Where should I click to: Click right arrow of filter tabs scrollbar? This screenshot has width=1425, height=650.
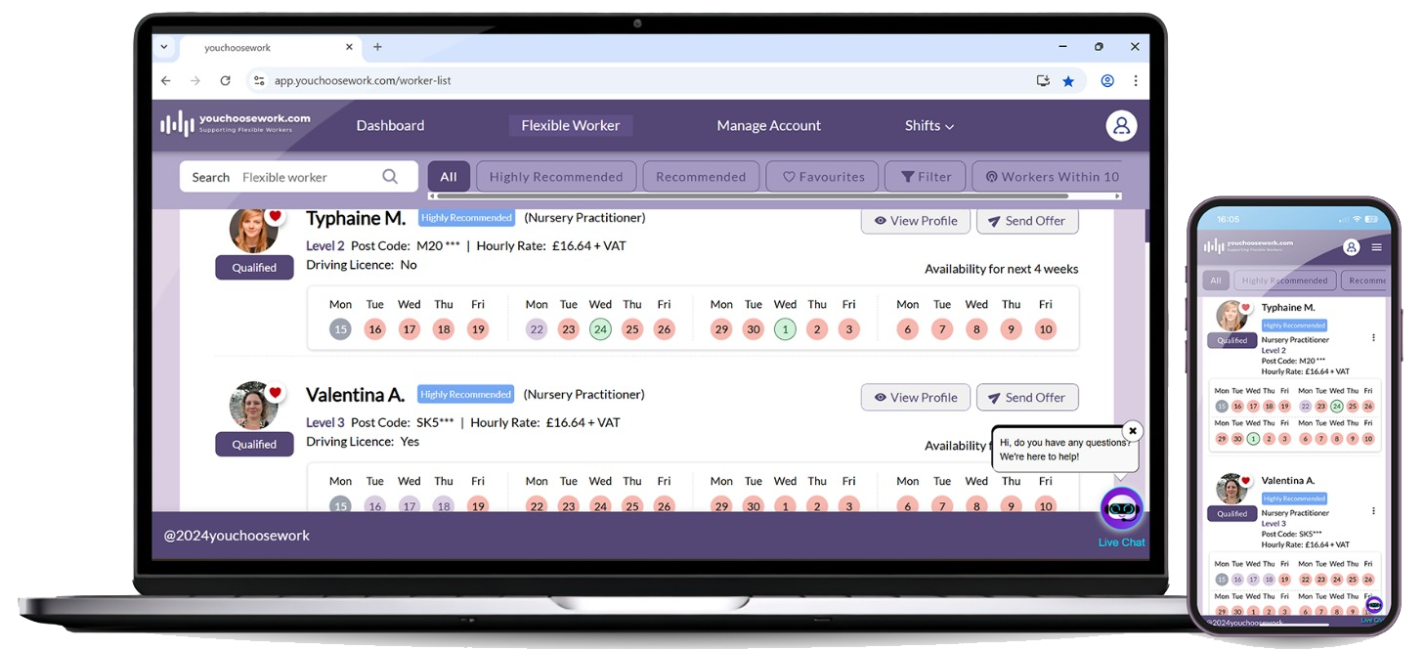pos(1117,196)
